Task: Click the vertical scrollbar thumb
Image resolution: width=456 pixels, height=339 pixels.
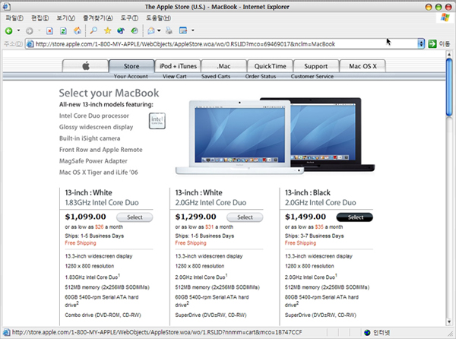Action: click(449, 87)
